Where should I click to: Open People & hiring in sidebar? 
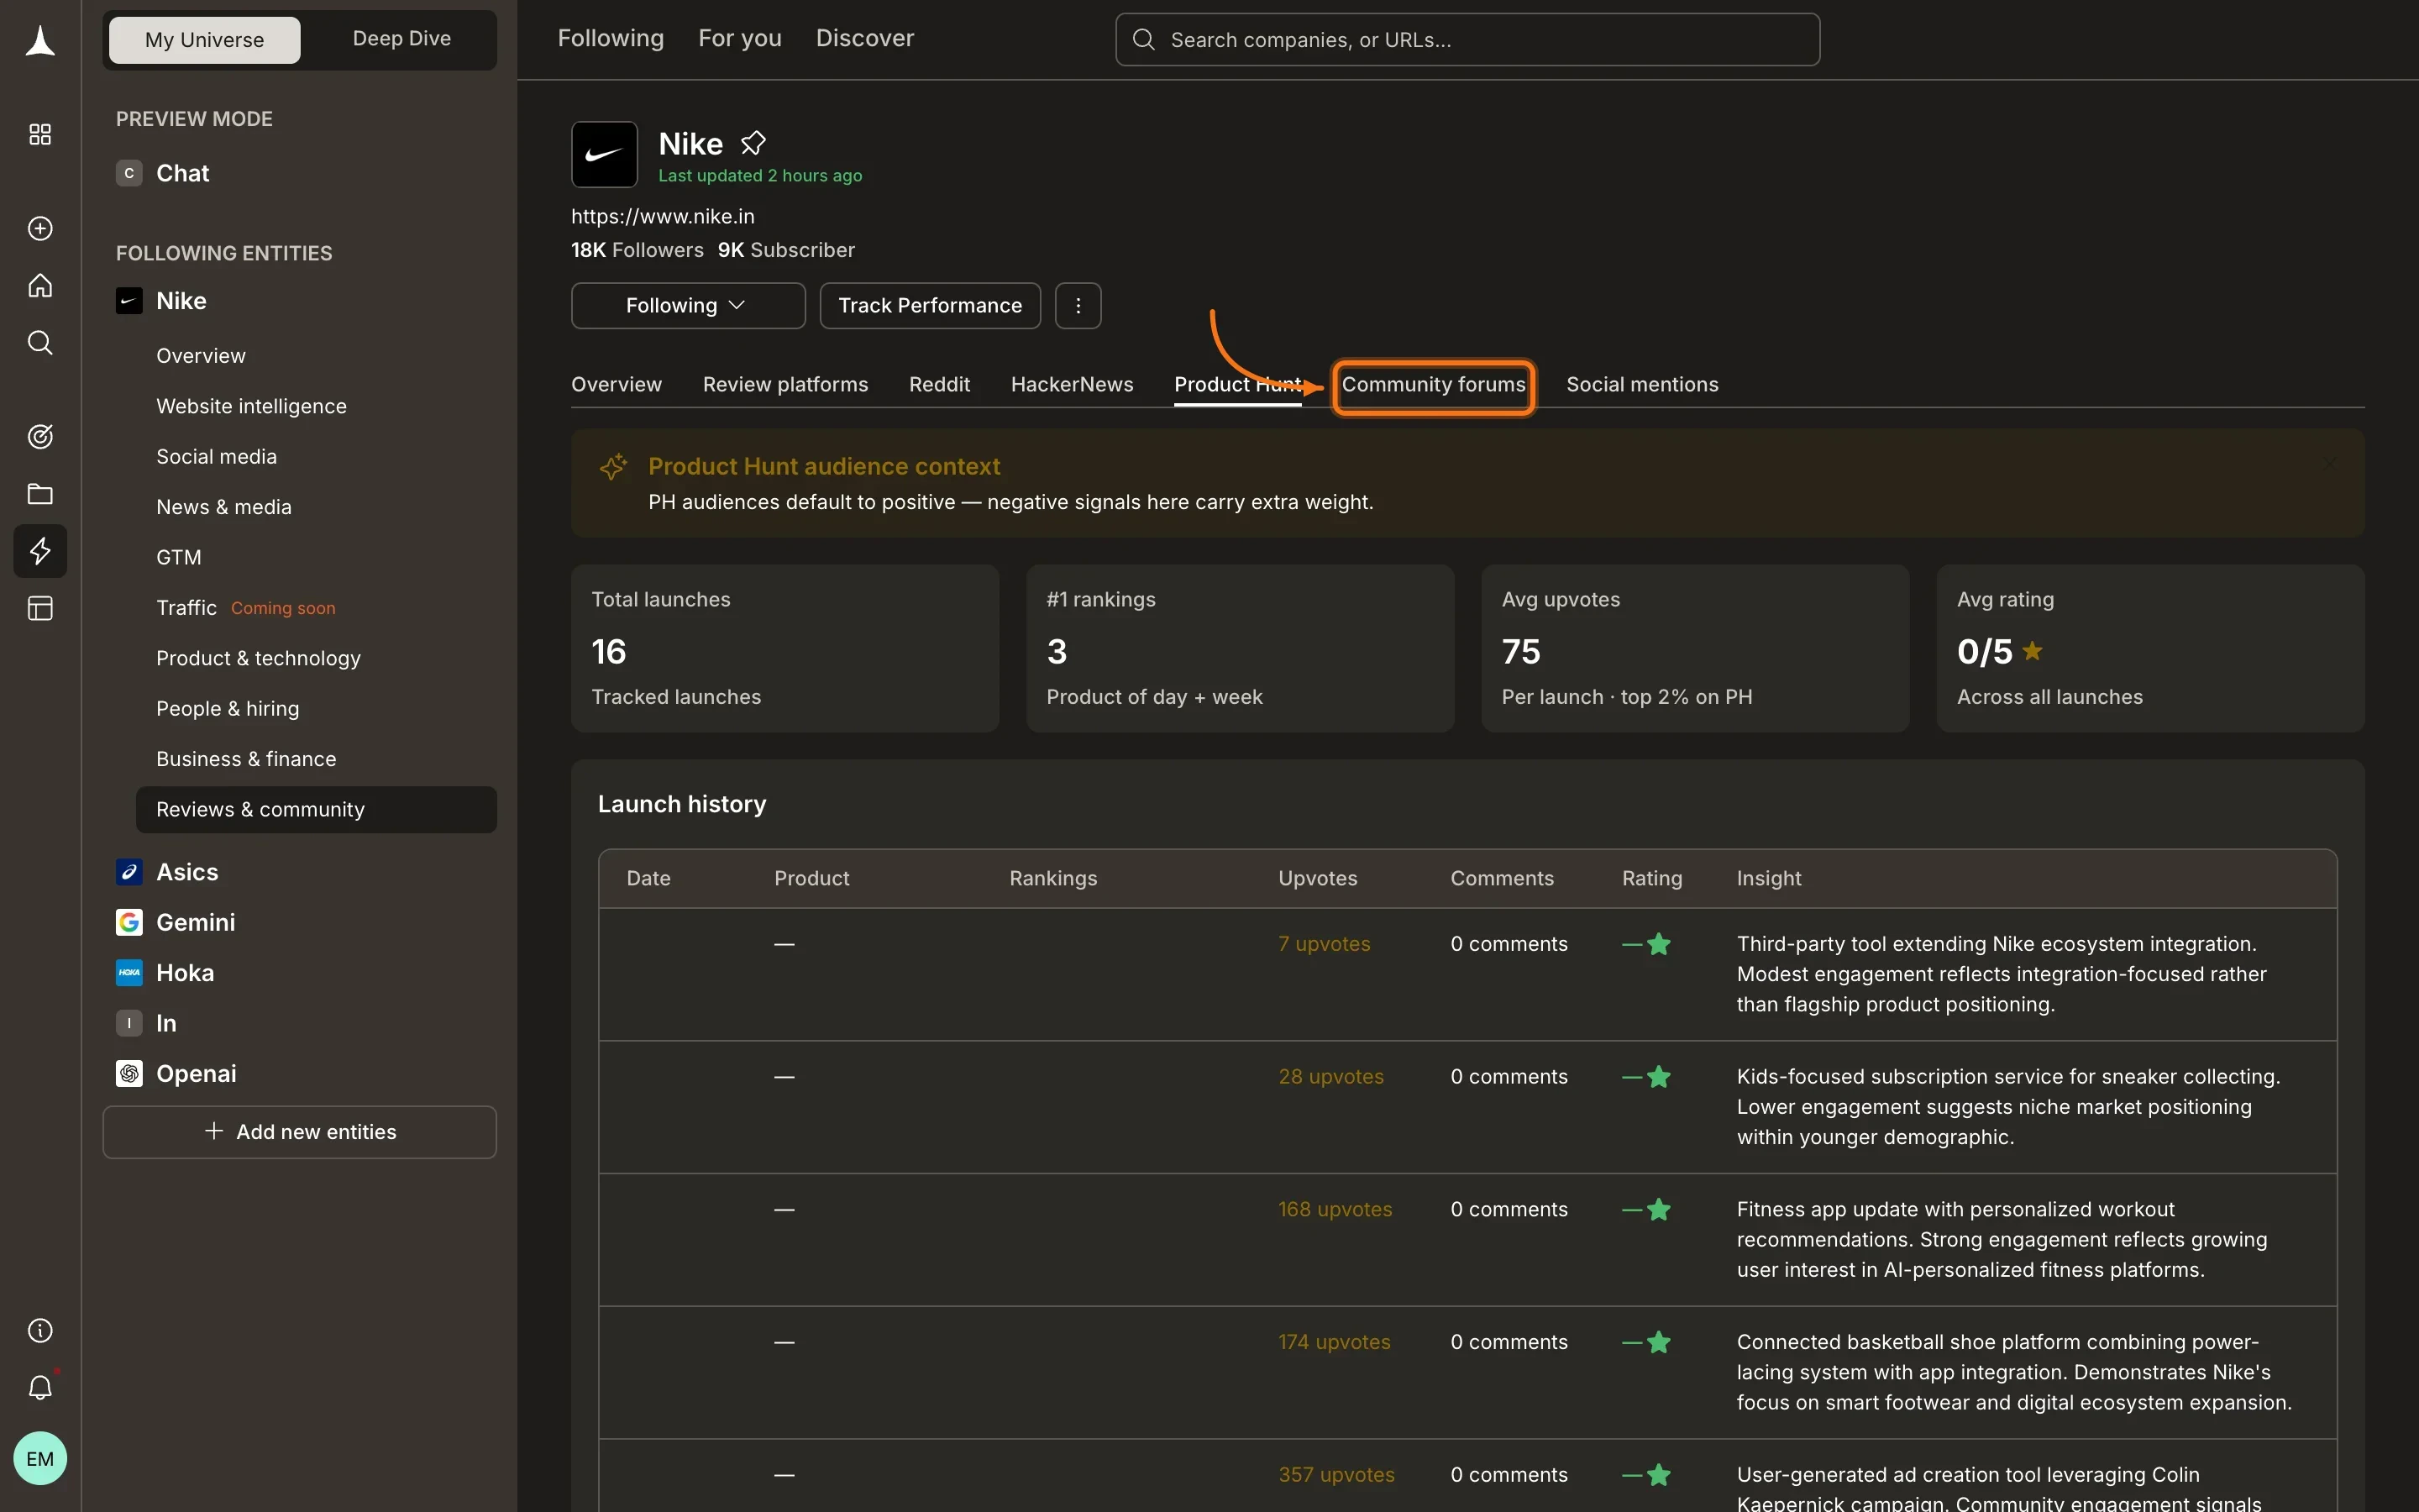(x=227, y=709)
